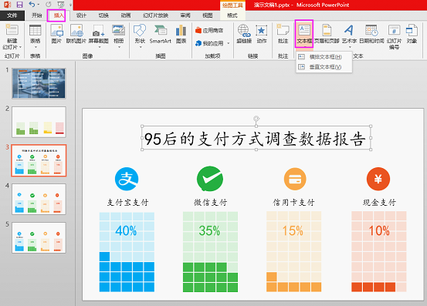Switch to the View (视图) tab
Screen dimensions: 427x306
coord(208,15)
